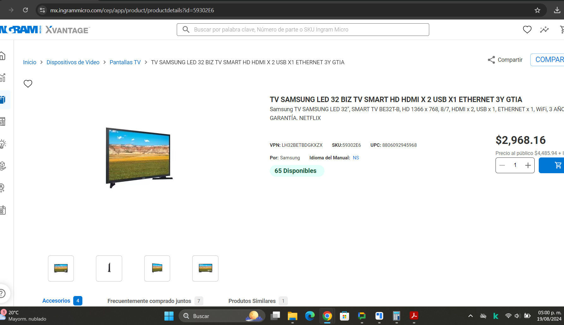The image size is (564, 325).
Task: Select highlighted products box icon in sidebar
Action: (x=3, y=100)
